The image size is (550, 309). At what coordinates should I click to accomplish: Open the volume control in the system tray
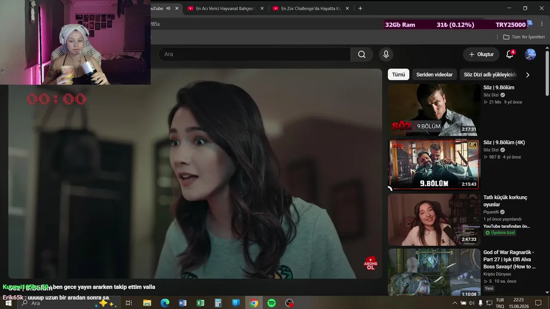tap(471, 303)
